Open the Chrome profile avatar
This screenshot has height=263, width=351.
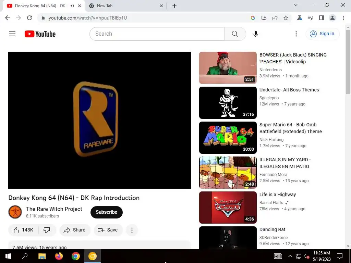point(332,18)
